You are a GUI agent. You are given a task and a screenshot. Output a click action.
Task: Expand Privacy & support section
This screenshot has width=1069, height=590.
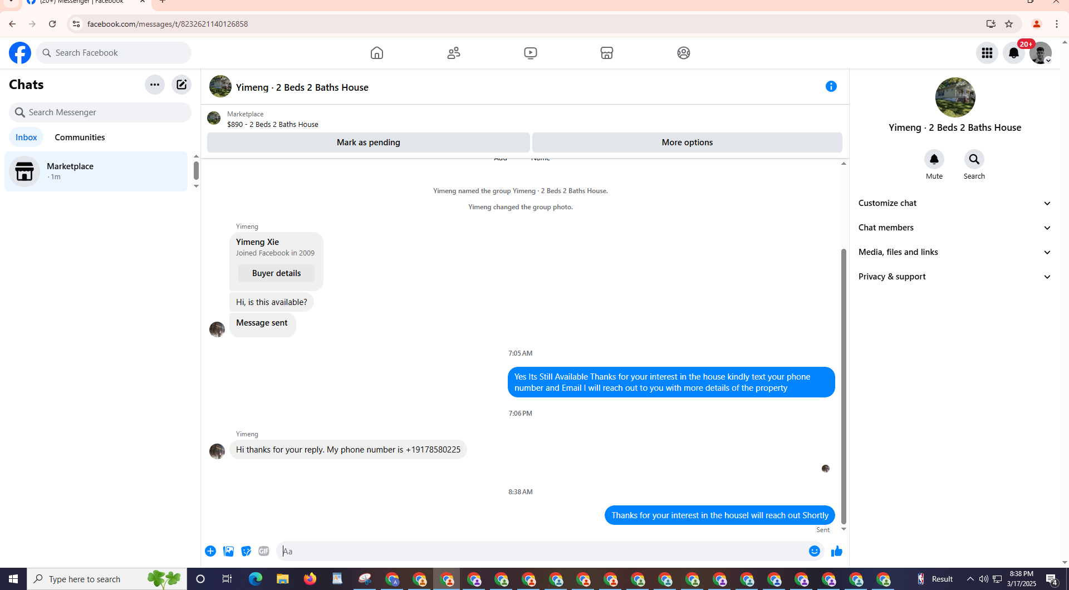point(955,277)
